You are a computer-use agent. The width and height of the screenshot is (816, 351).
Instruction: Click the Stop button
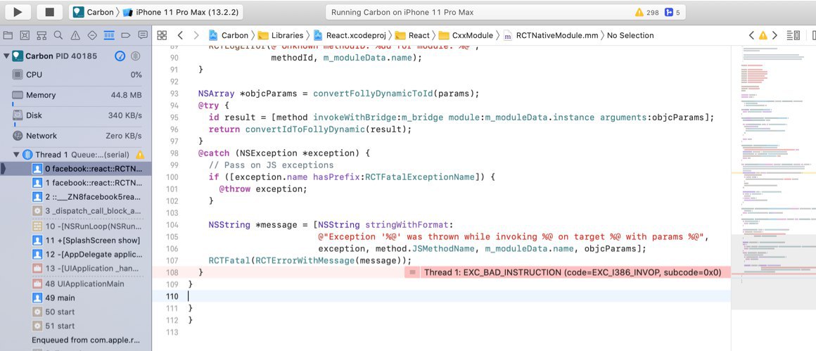coord(49,12)
